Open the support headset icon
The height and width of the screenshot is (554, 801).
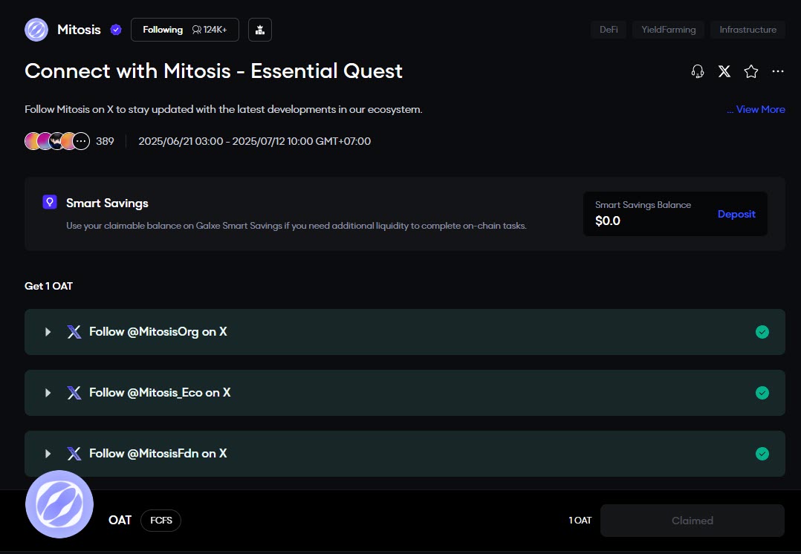(698, 71)
